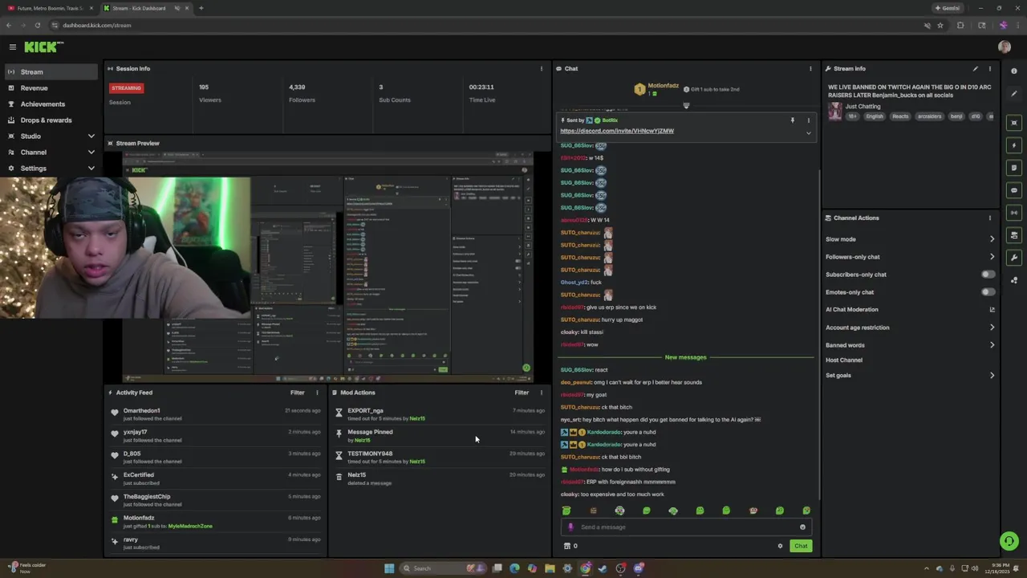Open the green headset support button

tap(1009, 541)
